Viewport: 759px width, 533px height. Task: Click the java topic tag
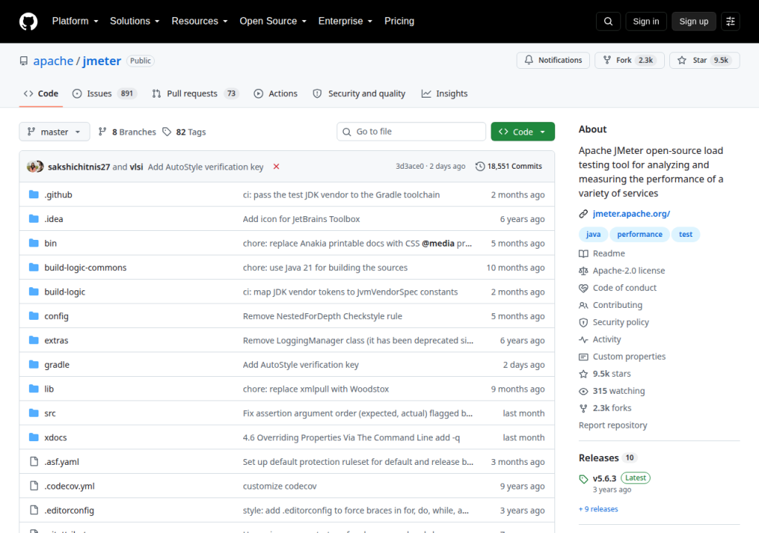(x=593, y=234)
